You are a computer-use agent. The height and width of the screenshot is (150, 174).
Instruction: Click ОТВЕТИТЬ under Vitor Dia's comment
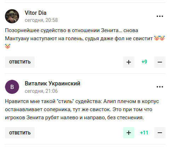[20, 62]
